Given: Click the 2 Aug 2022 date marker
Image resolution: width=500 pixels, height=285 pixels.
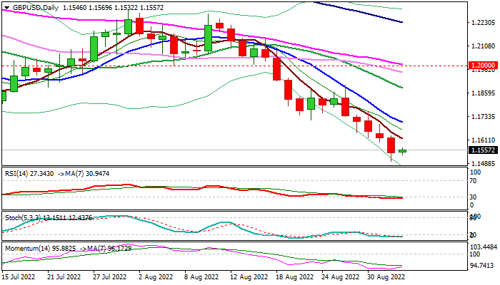Looking at the screenshot, I should click(x=154, y=277).
